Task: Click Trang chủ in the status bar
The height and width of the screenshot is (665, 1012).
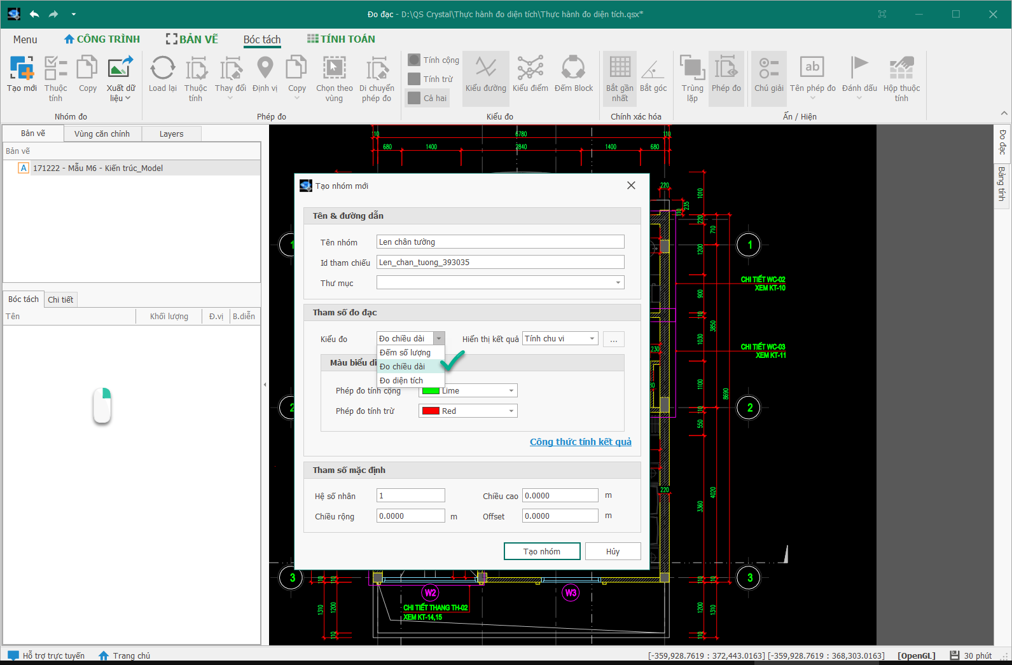Action: pos(125,655)
